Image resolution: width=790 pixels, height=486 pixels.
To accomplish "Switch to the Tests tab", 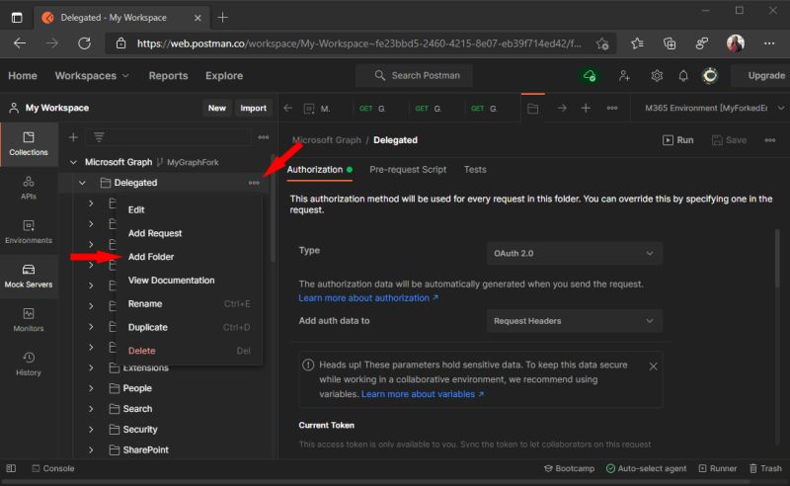I will (475, 169).
